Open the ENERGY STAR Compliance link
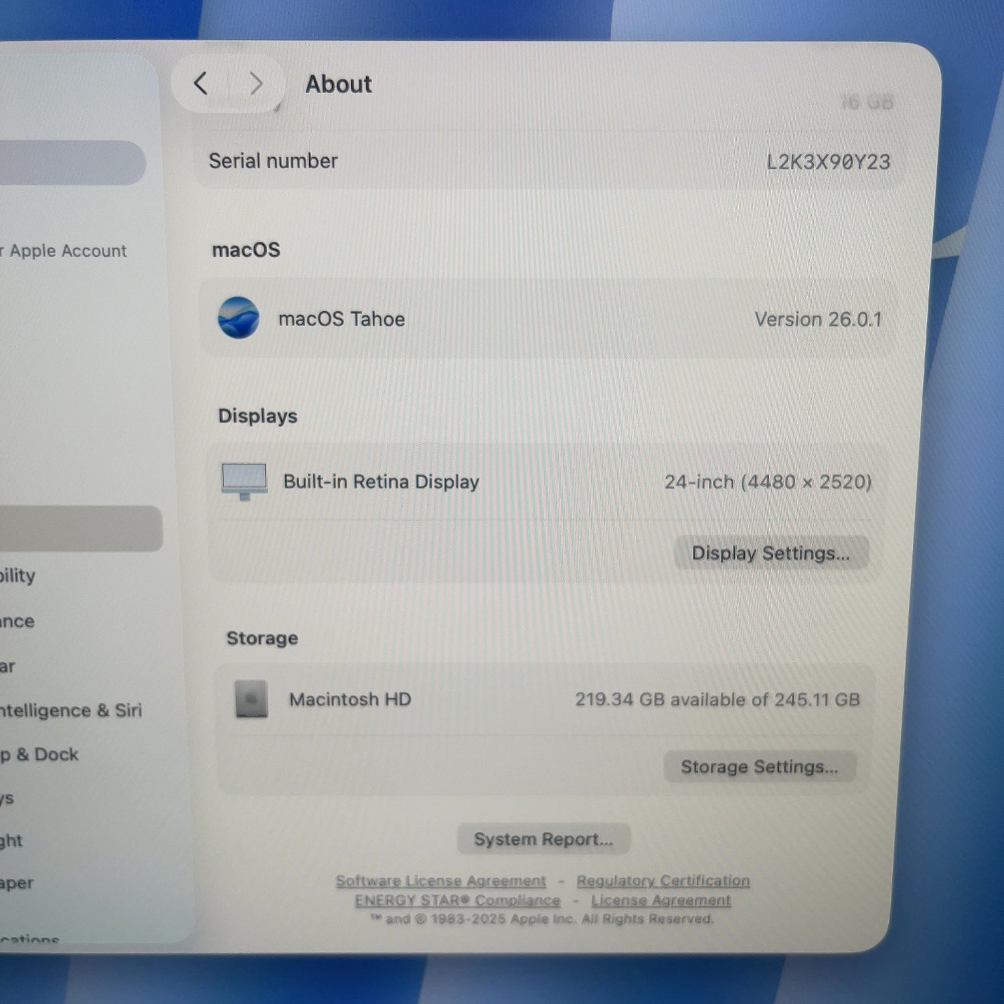 pyautogui.click(x=457, y=901)
